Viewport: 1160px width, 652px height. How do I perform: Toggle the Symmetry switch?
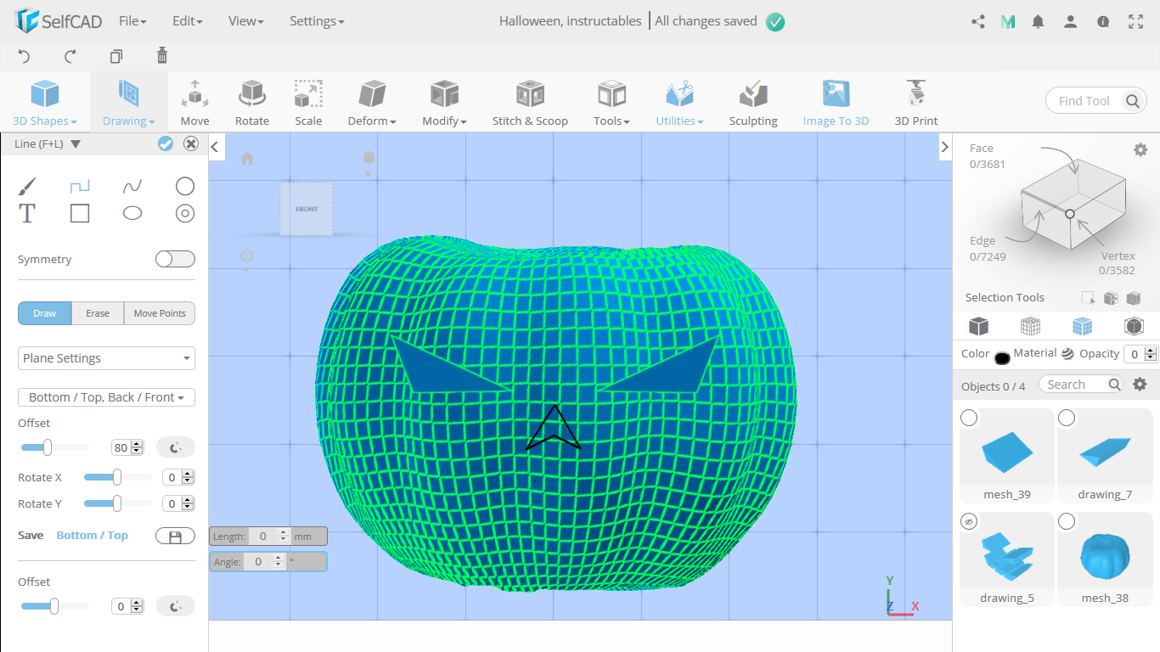click(175, 259)
